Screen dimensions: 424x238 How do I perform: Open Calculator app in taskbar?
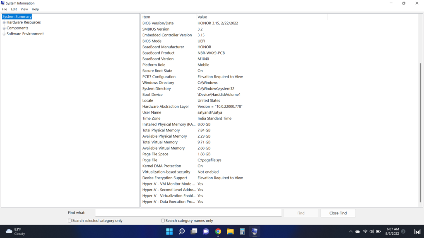click(242, 231)
